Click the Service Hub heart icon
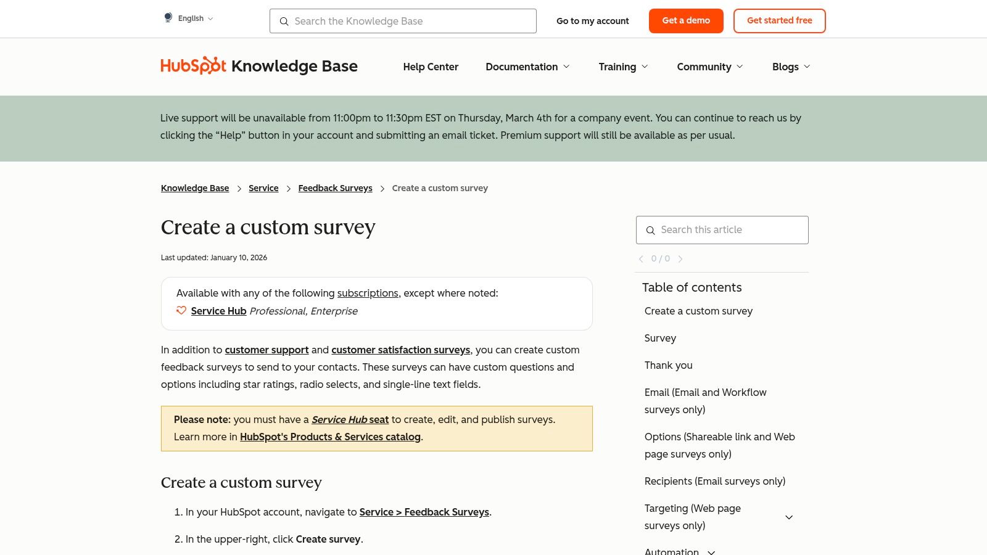 click(x=181, y=311)
